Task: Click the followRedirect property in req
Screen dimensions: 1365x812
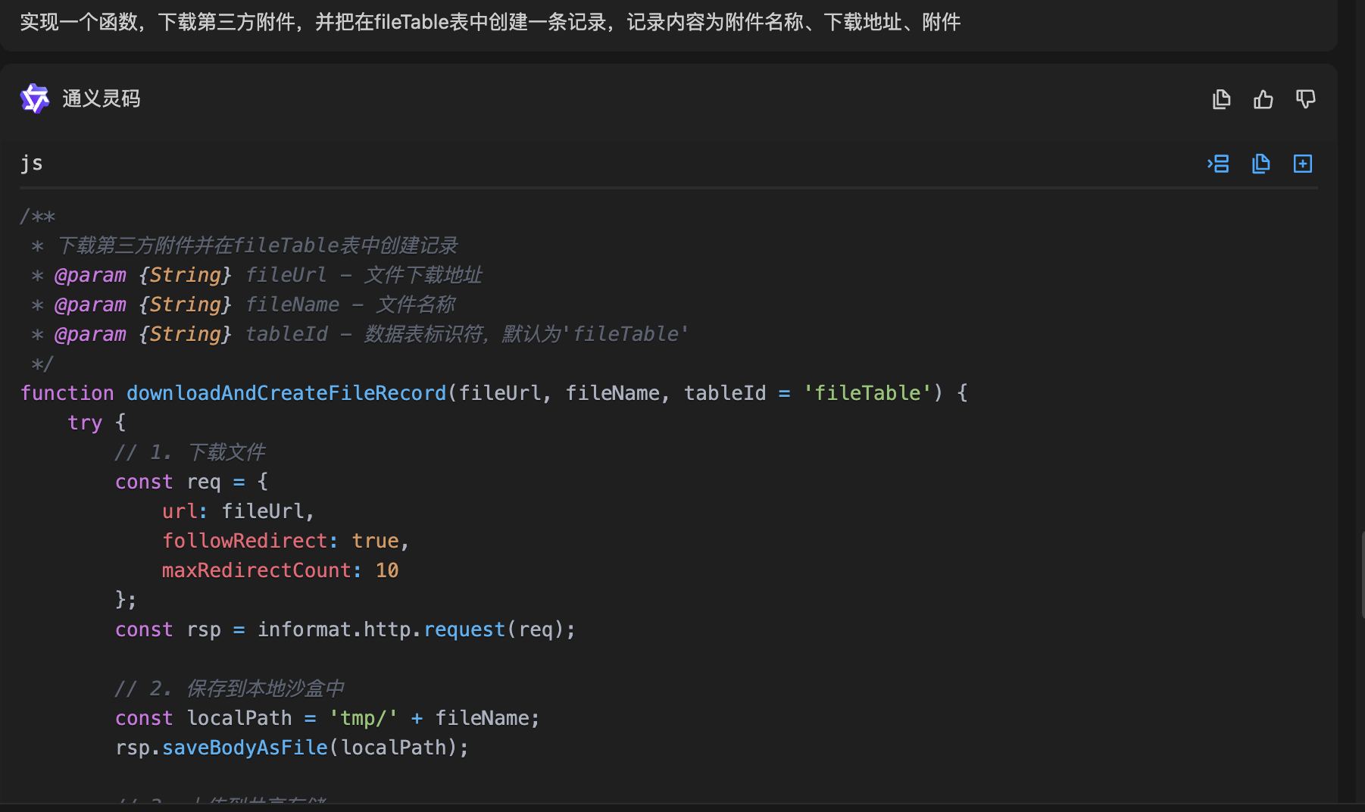Action: click(x=244, y=541)
